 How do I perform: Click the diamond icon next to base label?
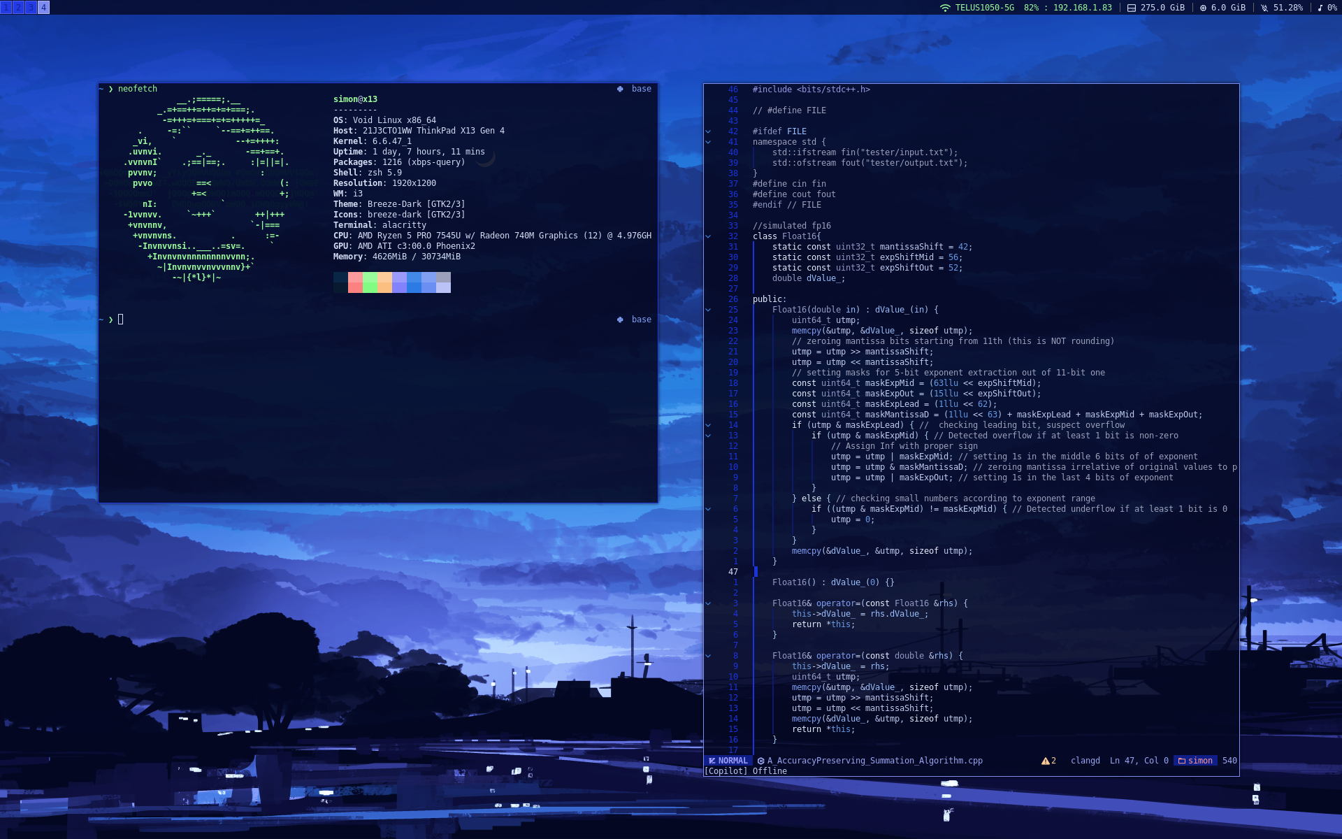click(619, 89)
